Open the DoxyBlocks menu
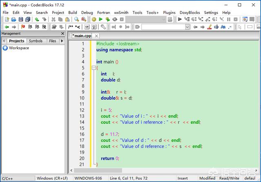 tap(190, 13)
